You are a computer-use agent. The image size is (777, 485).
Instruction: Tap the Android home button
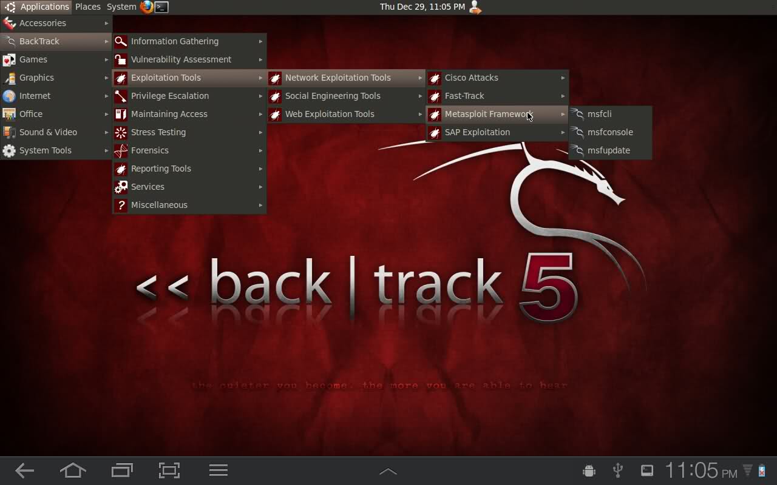tap(73, 470)
